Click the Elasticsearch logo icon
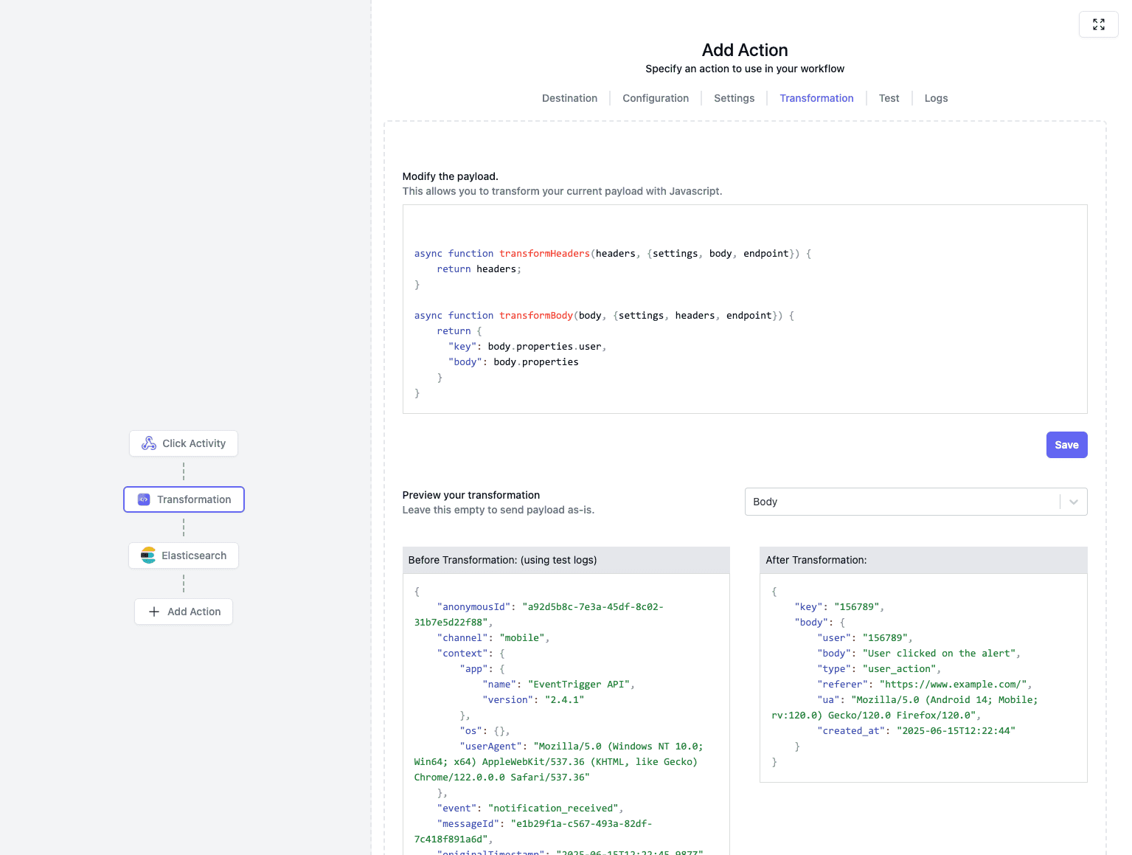This screenshot has height=855, width=1132. [x=148, y=555]
